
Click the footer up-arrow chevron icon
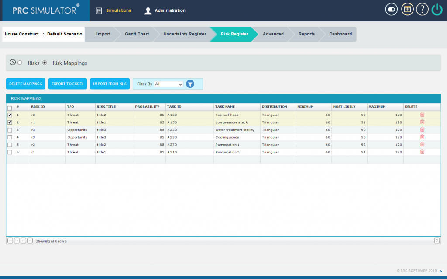[441, 271]
